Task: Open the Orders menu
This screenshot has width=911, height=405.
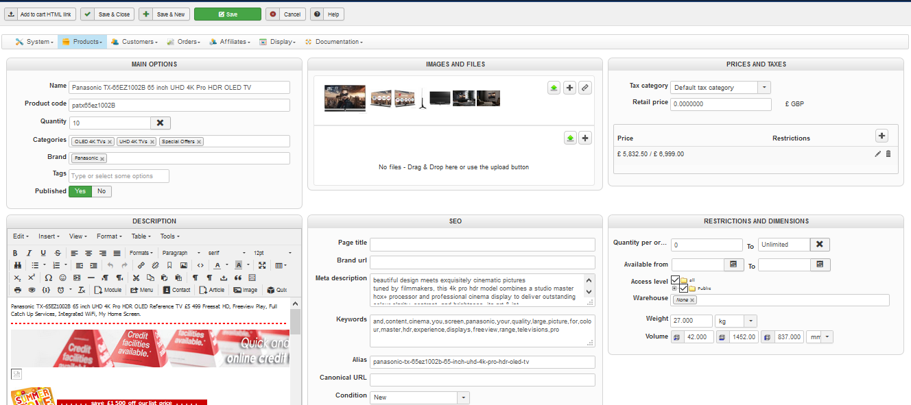Action: tap(184, 42)
